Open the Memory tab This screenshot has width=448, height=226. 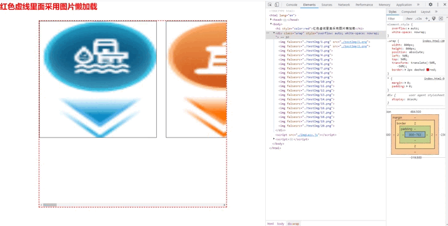(x=385, y=5)
